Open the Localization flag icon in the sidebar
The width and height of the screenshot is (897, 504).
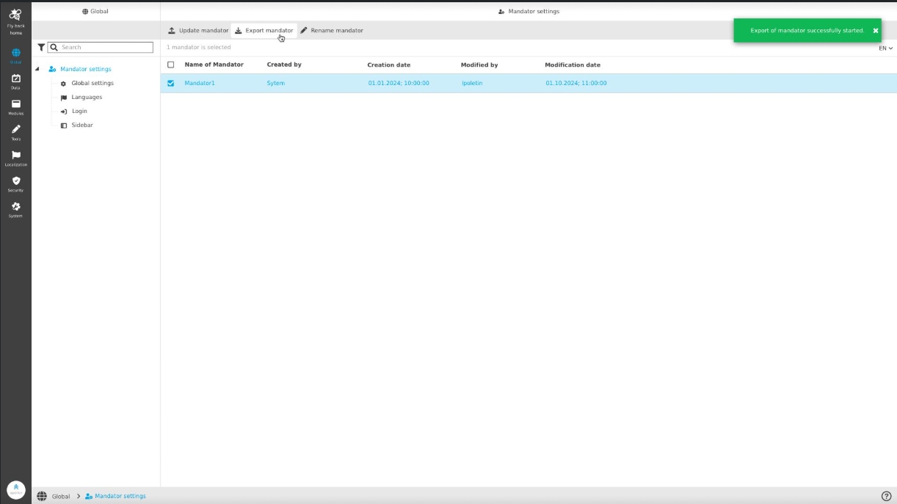(x=16, y=155)
